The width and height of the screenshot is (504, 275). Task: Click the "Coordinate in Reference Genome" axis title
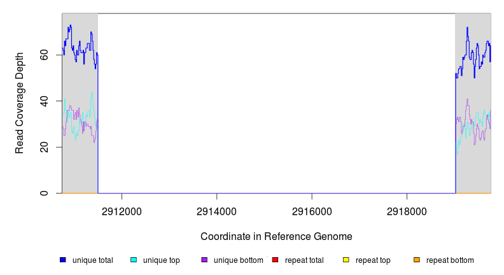(x=276, y=236)
